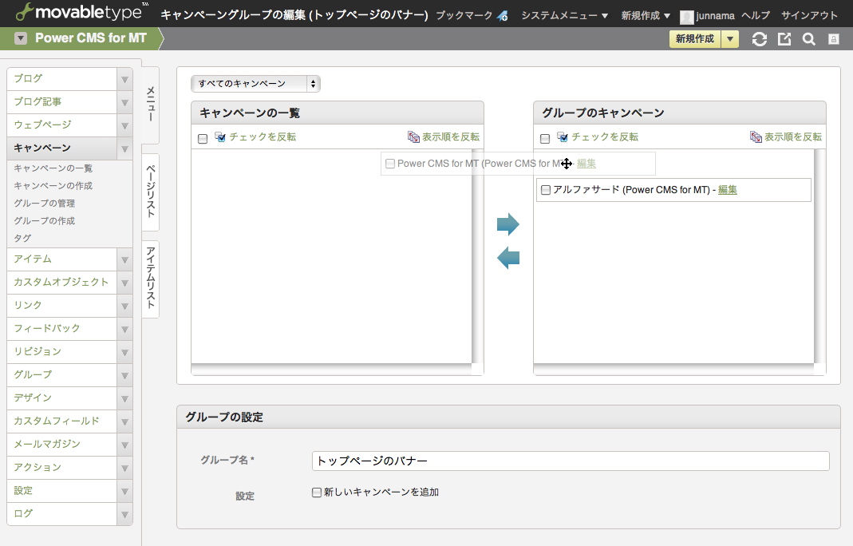This screenshot has height=546, width=853.
Task: Switch to the ページリスト vertical tab
Action: [x=151, y=192]
